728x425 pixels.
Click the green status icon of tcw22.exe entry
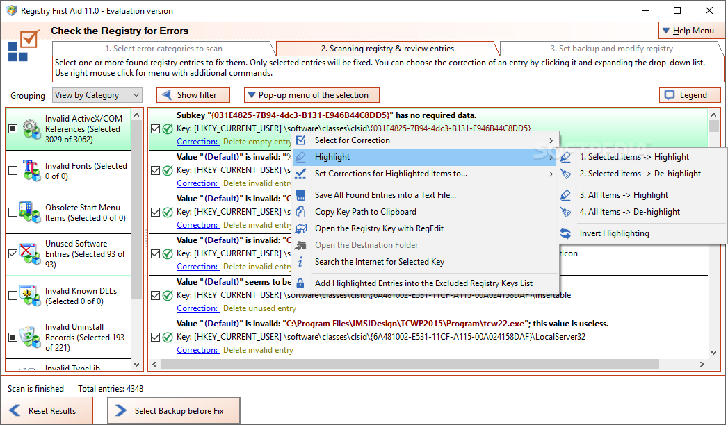168,337
